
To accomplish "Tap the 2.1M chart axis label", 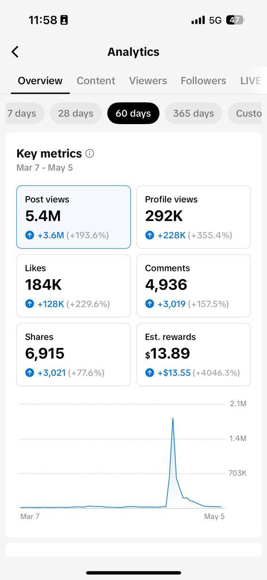I will pos(238,404).
